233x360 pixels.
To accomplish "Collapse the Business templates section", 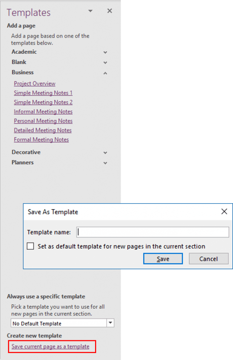I will [105, 73].
